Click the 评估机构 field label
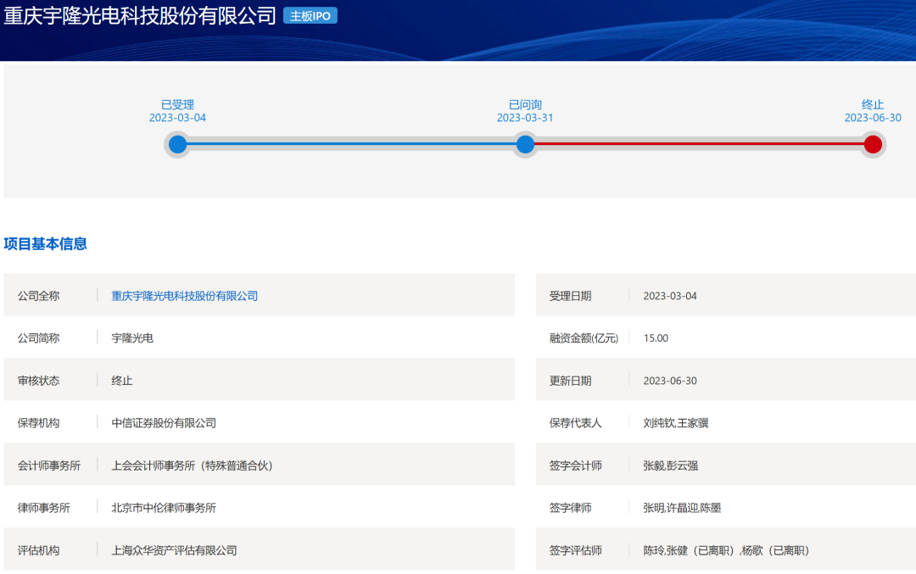 tap(38, 550)
